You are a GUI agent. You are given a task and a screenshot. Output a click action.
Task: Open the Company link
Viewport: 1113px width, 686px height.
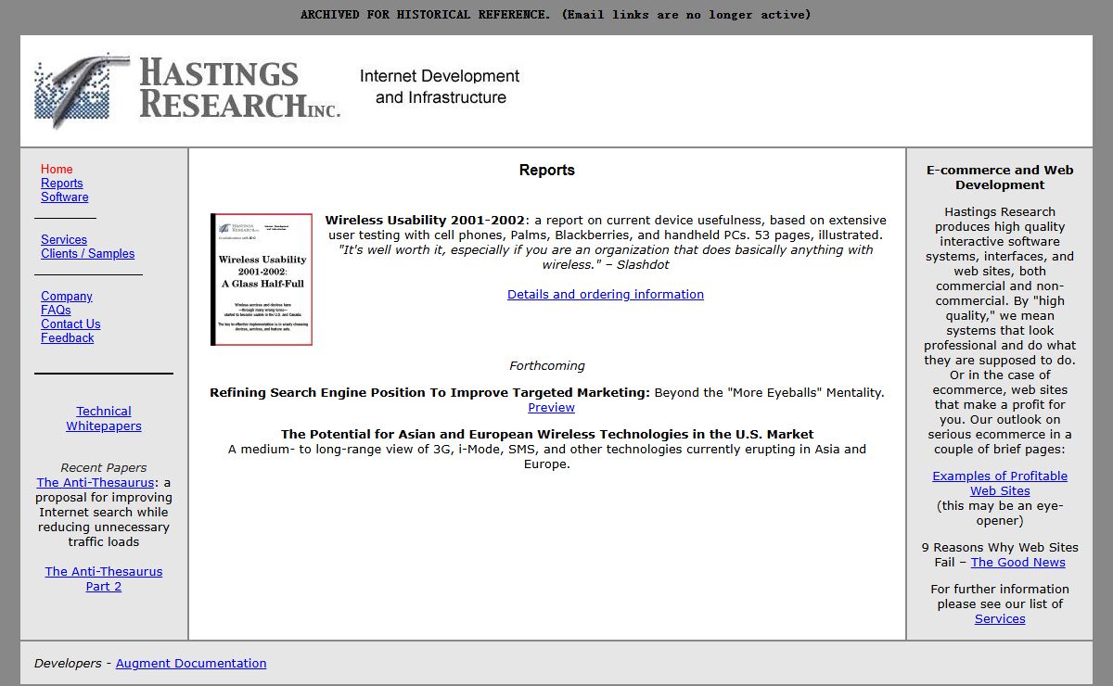pos(67,296)
